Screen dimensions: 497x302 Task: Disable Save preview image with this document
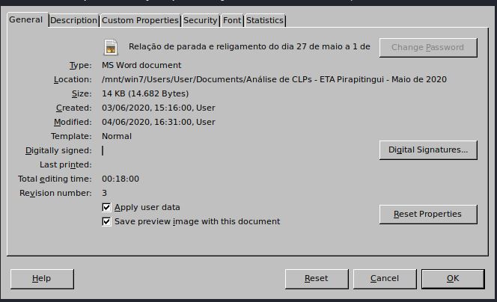click(106, 221)
